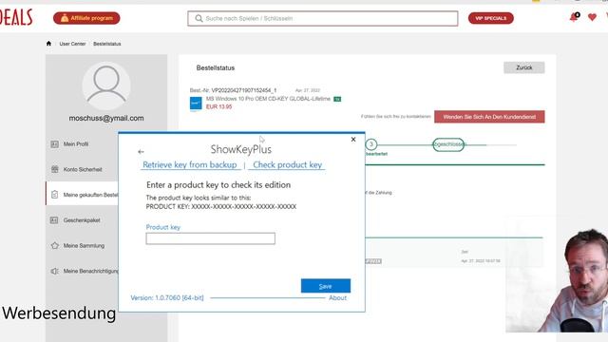This screenshot has height=342, width=608.
Task: Click the Benachrichtigungen speaker icon
Action: coord(55,271)
